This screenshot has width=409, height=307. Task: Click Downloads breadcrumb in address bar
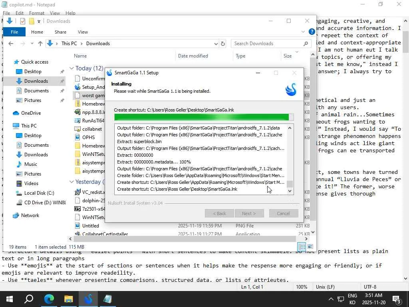click(x=98, y=44)
